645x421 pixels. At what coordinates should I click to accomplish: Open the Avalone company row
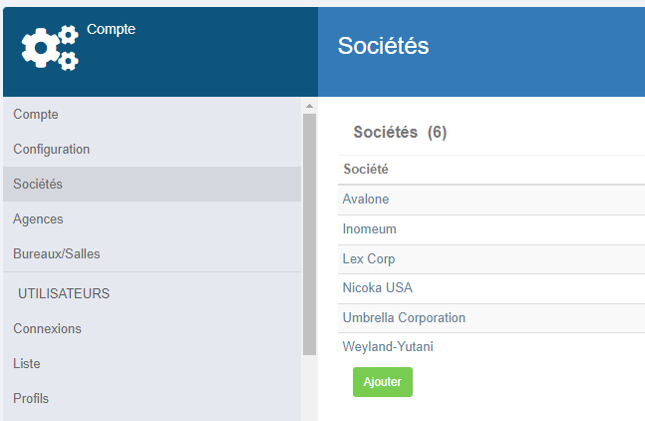491,200
